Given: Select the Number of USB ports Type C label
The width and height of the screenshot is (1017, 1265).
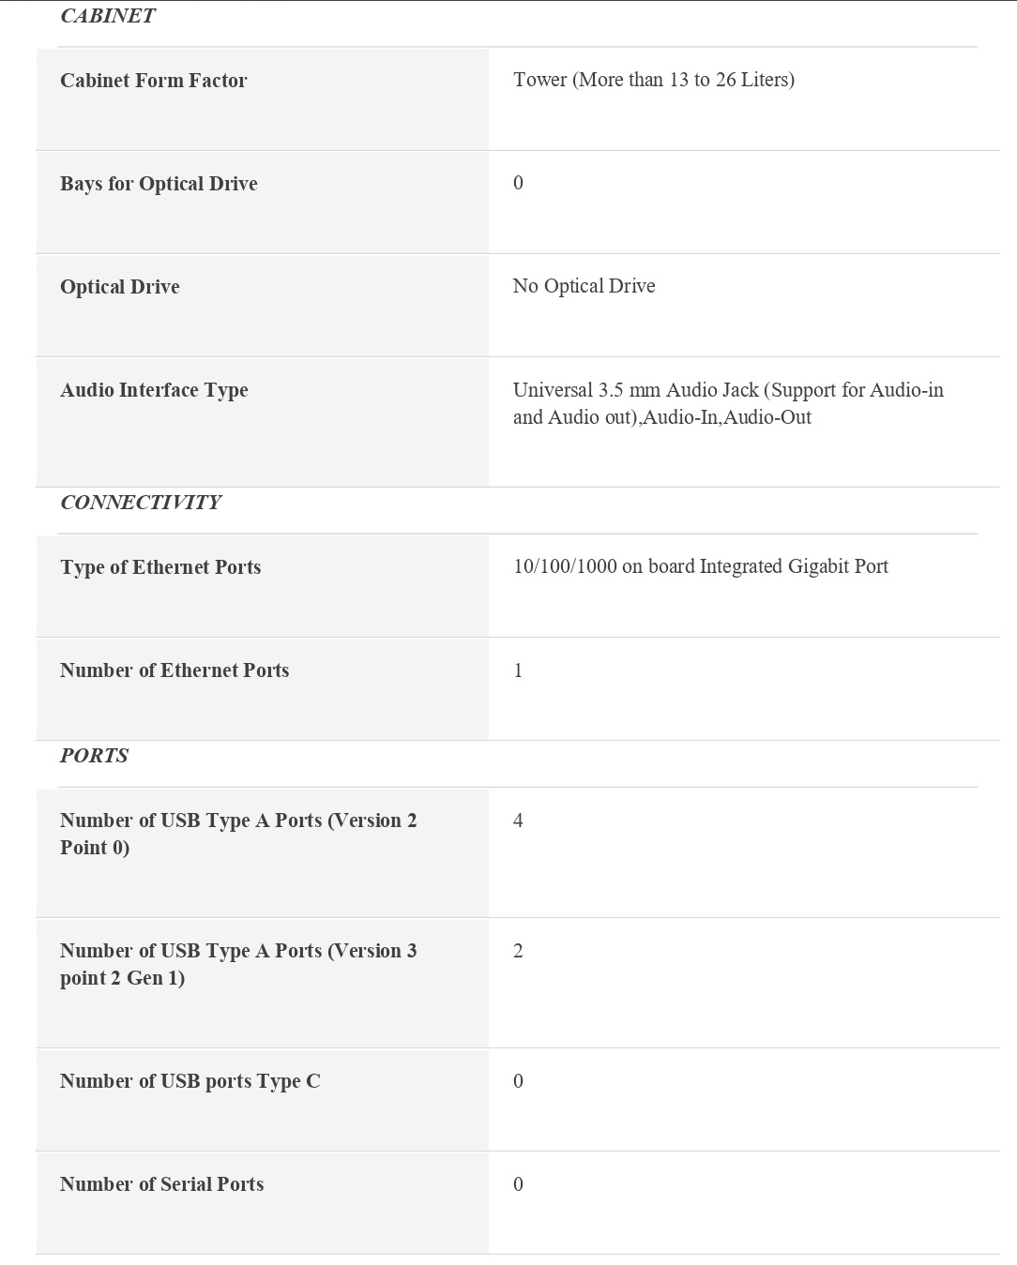Looking at the screenshot, I should pos(190,1081).
